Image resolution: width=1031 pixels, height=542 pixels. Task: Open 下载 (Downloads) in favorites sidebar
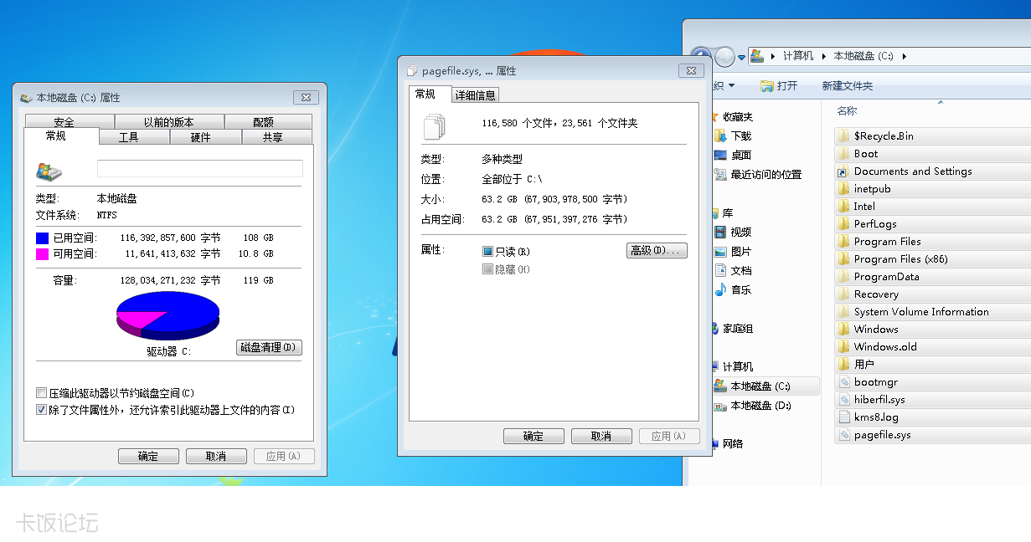click(x=740, y=135)
